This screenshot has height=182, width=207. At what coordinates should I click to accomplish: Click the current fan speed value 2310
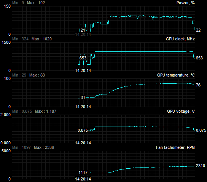(201, 166)
